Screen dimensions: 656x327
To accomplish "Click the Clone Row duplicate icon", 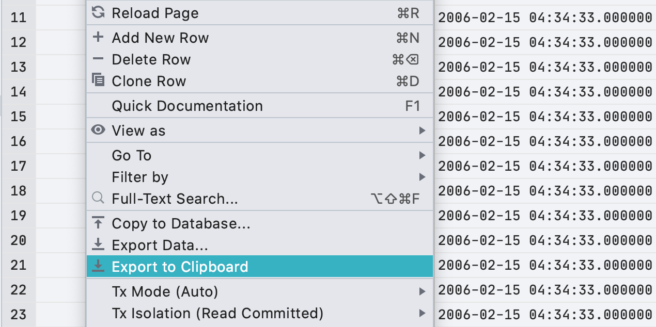I will (98, 80).
